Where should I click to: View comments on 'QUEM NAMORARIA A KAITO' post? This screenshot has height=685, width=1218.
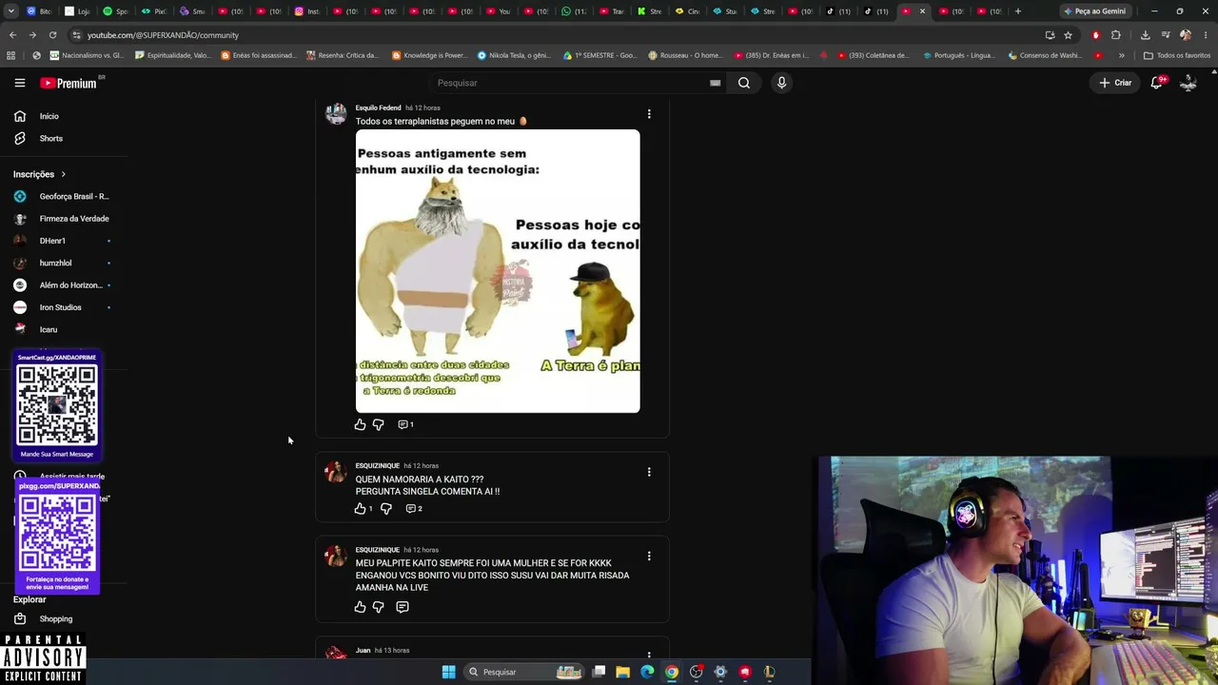[x=414, y=508]
